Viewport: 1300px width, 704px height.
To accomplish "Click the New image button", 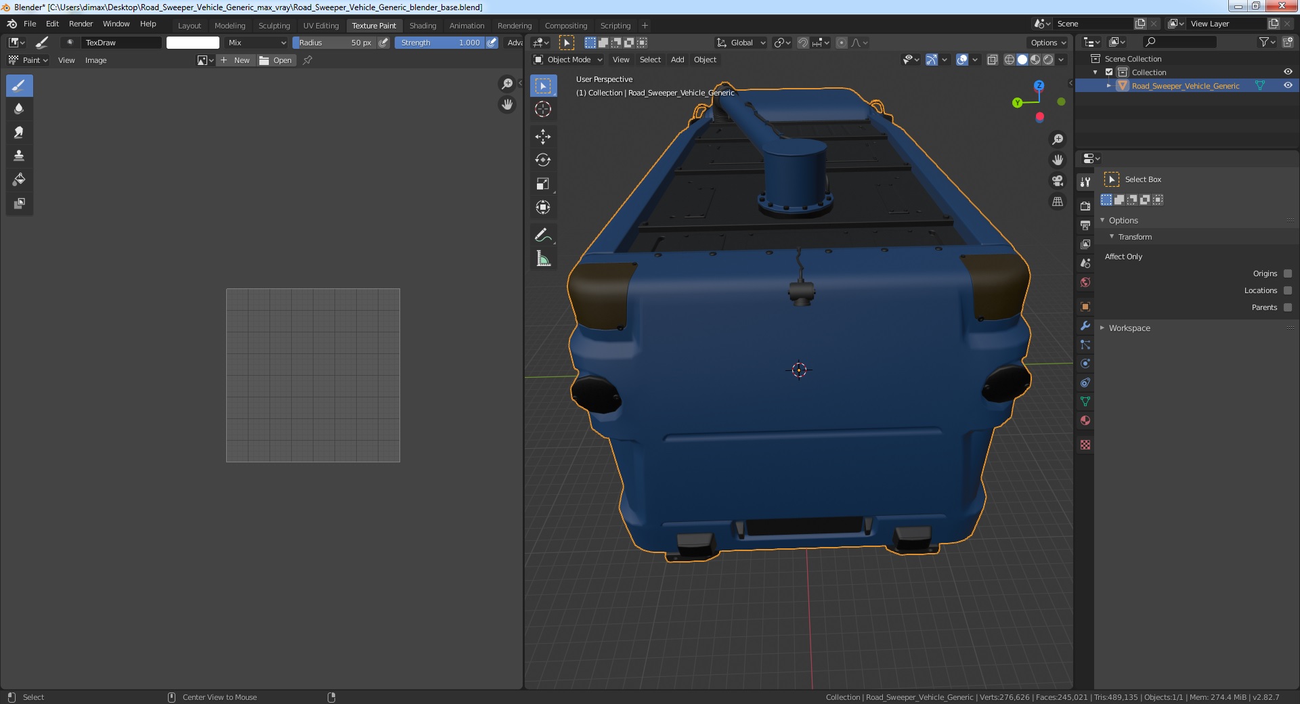I will 236,60.
